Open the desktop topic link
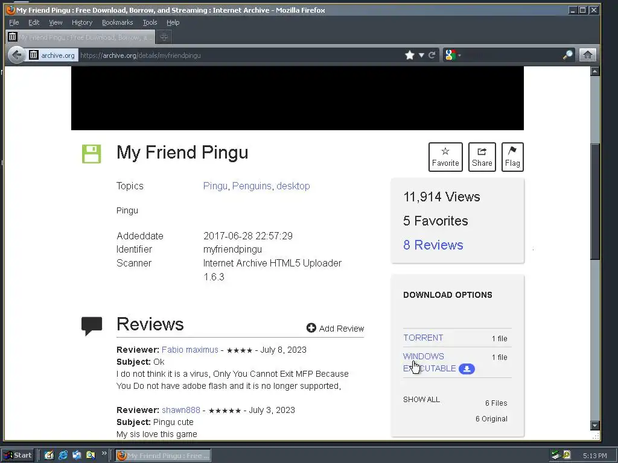 [293, 186]
